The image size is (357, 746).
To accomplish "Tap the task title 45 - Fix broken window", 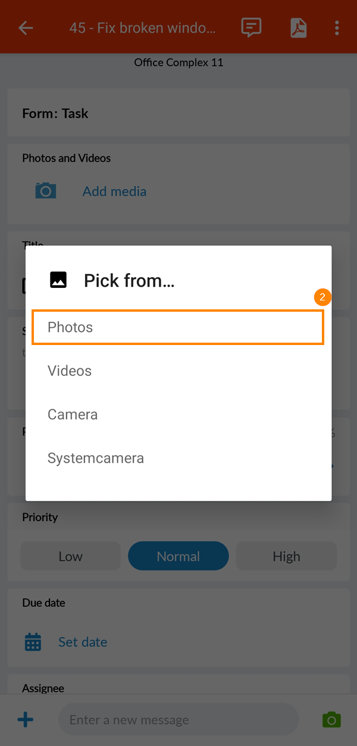I will (143, 27).
